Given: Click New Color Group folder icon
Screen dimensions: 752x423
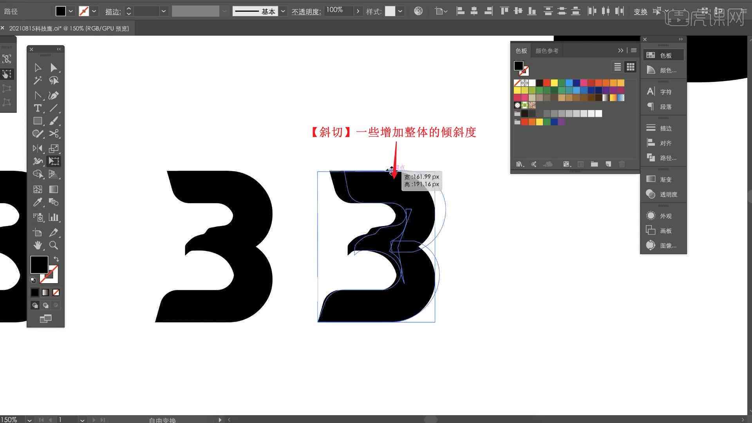Looking at the screenshot, I should tap(594, 164).
